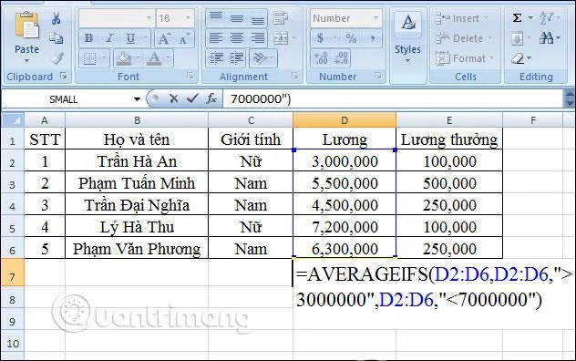Screen dimensions: 576x361
Task: Expand the Name Box dropdown arrow
Action: (137, 99)
